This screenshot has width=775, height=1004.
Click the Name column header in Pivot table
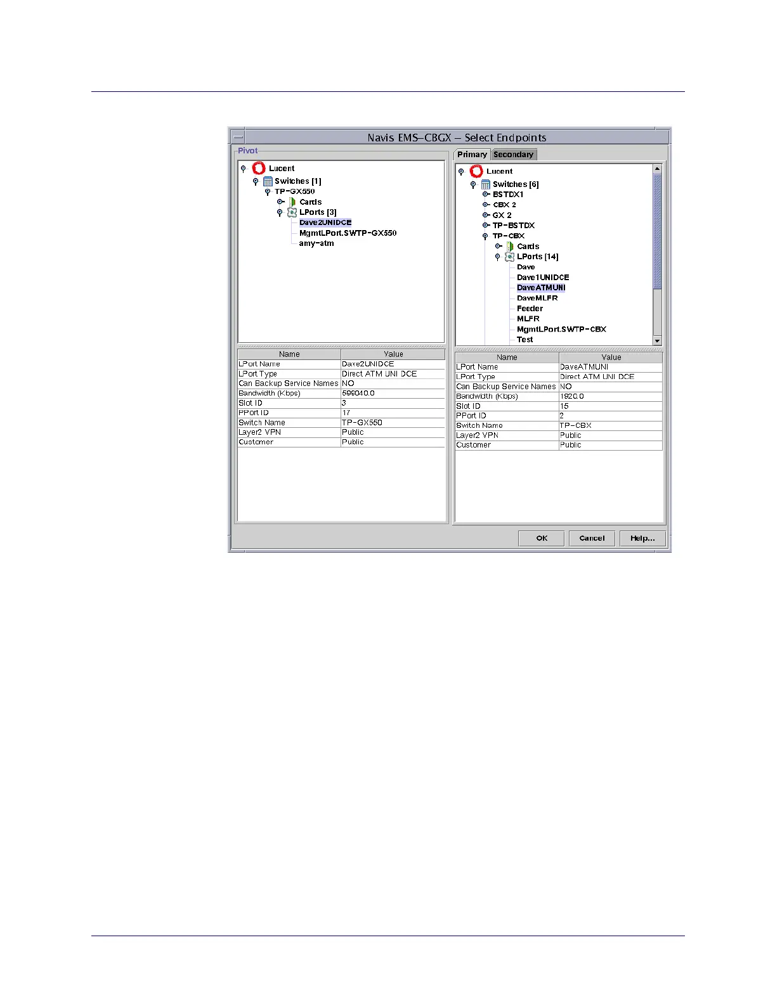[x=289, y=354]
